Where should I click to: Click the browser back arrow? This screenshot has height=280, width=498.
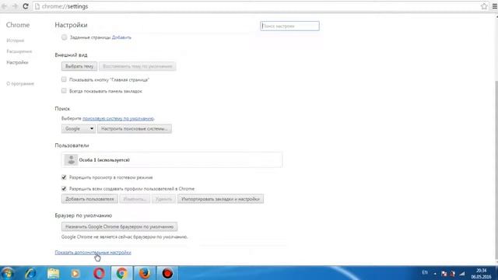[5, 6]
